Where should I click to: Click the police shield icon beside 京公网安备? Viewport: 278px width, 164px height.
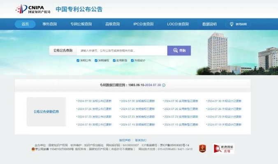click(34, 149)
